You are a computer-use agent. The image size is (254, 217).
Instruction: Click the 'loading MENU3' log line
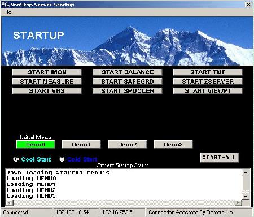pos(31,196)
